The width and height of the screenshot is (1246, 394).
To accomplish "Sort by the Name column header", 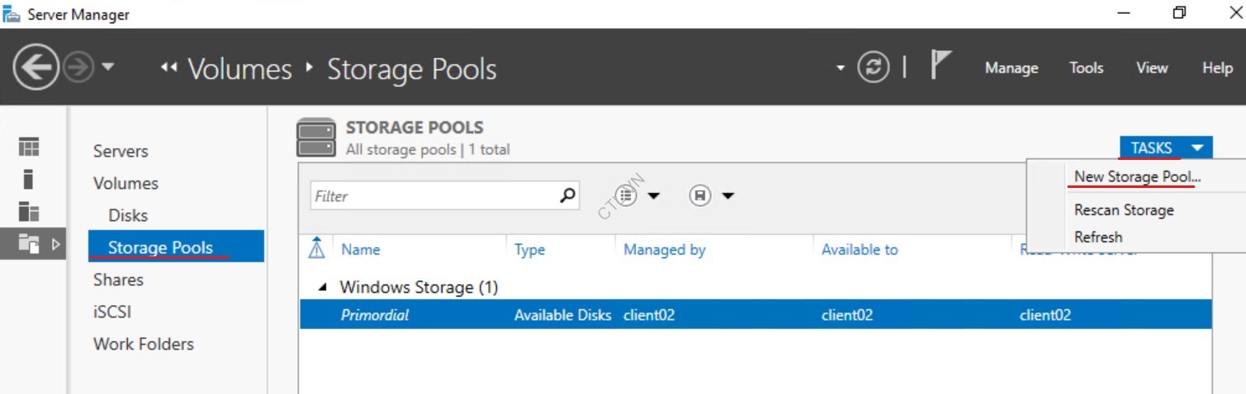I will click(x=361, y=249).
